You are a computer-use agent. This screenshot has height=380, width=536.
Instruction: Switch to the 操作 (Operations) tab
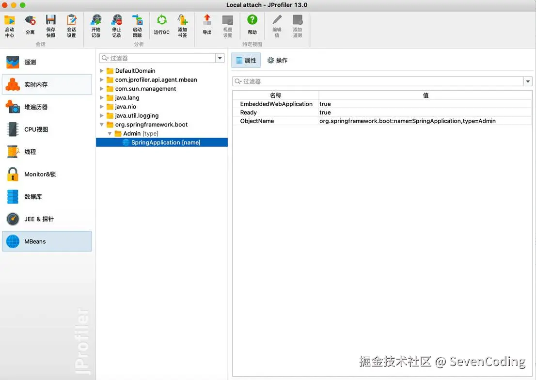coord(277,60)
